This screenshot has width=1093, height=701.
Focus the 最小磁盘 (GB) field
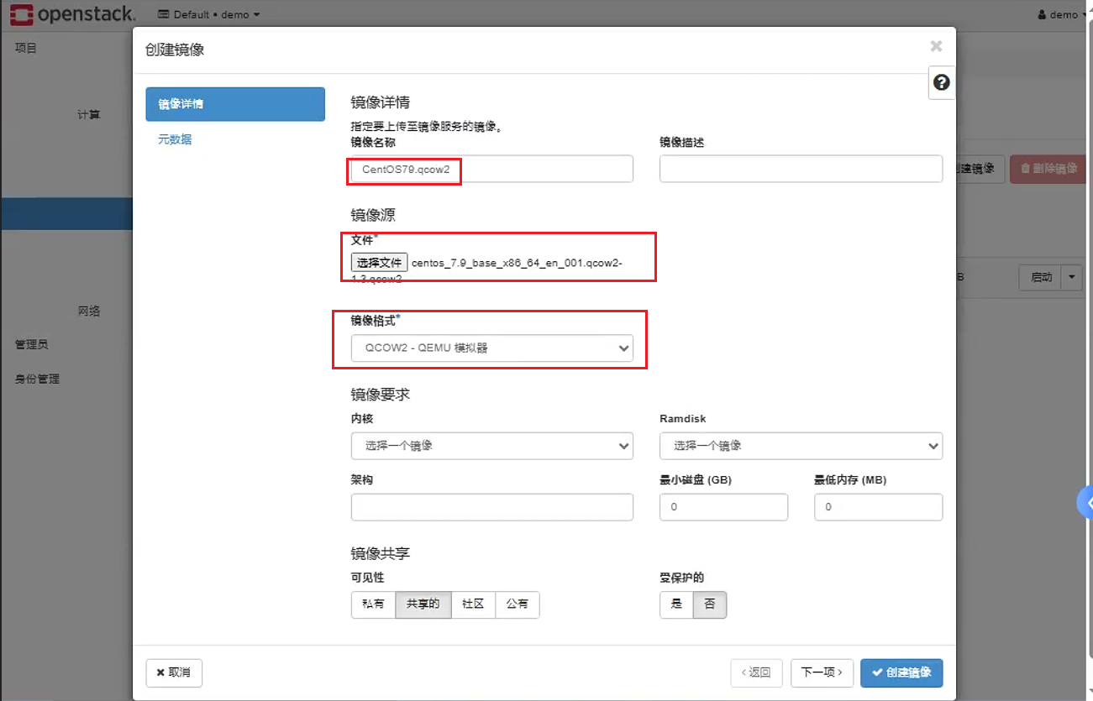(x=723, y=507)
